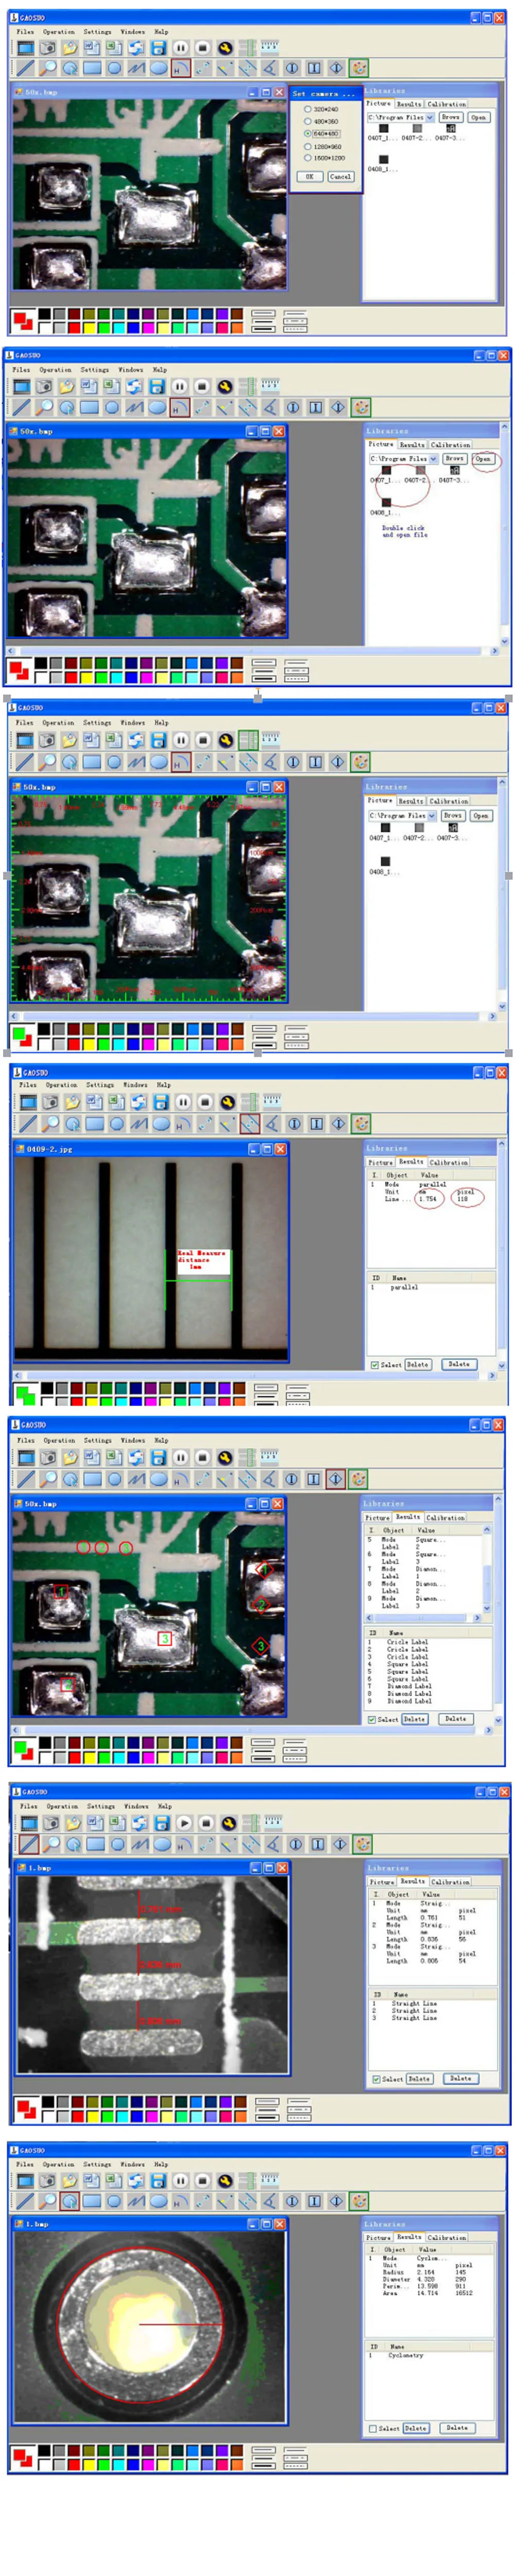Click Open button in the grid overlay window
Viewport: 515px width, 2576px height.
click(480, 816)
